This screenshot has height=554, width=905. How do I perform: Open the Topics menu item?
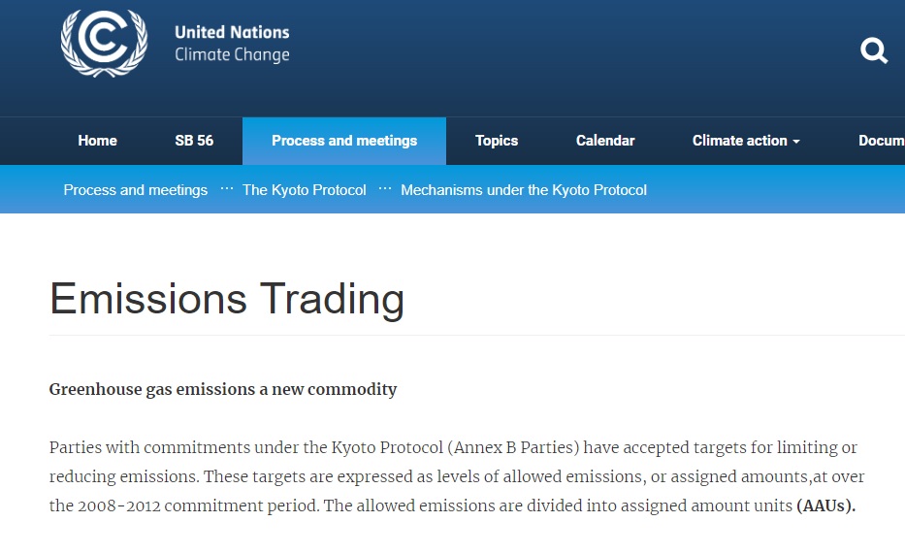click(497, 141)
